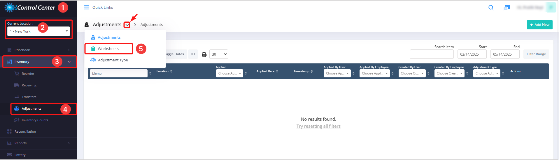Select Adjustments in the dropdown menu
This screenshot has height=160, width=559.
(109, 37)
